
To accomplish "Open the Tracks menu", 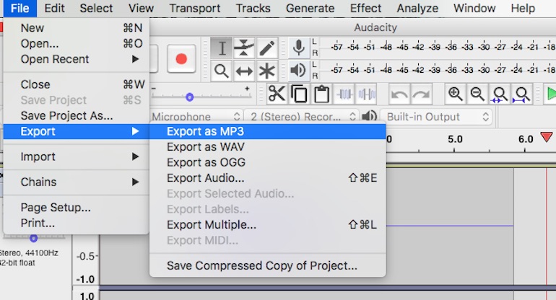I will 253,8.
